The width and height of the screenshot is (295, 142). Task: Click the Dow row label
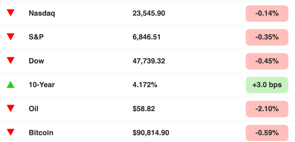[36, 61]
